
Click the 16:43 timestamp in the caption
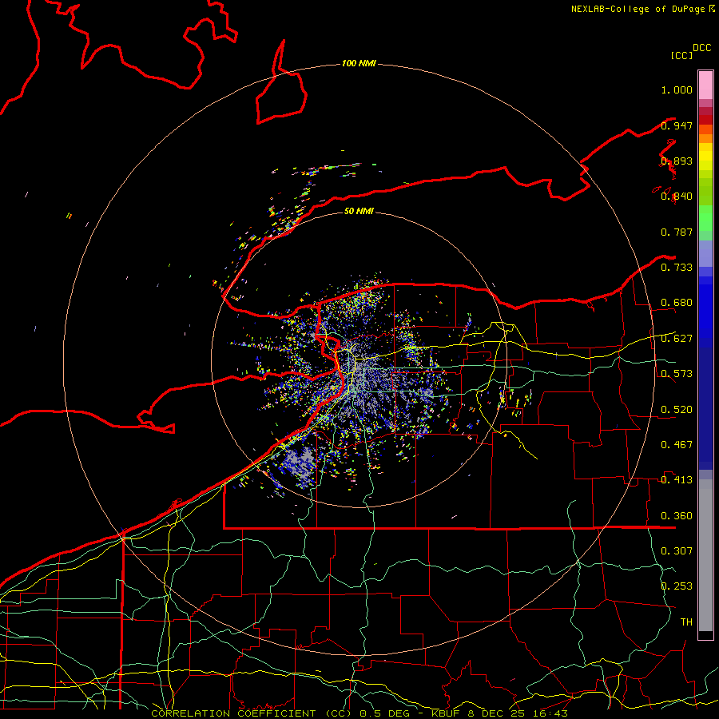[550, 713]
